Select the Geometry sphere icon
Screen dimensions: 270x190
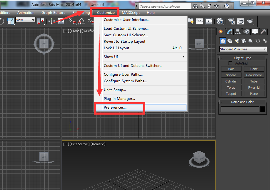223,41
